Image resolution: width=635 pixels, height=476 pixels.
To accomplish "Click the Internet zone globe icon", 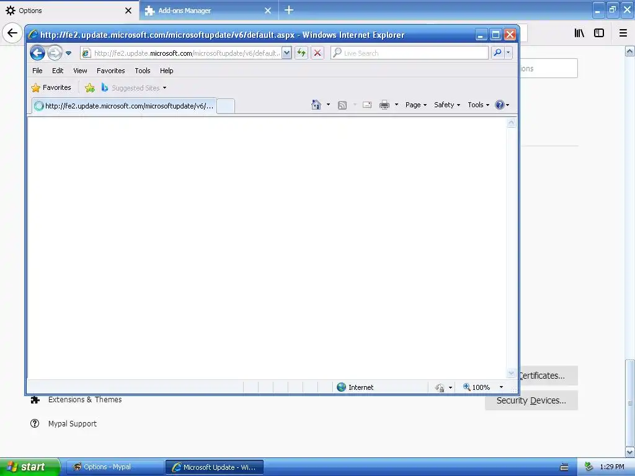I will [342, 387].
